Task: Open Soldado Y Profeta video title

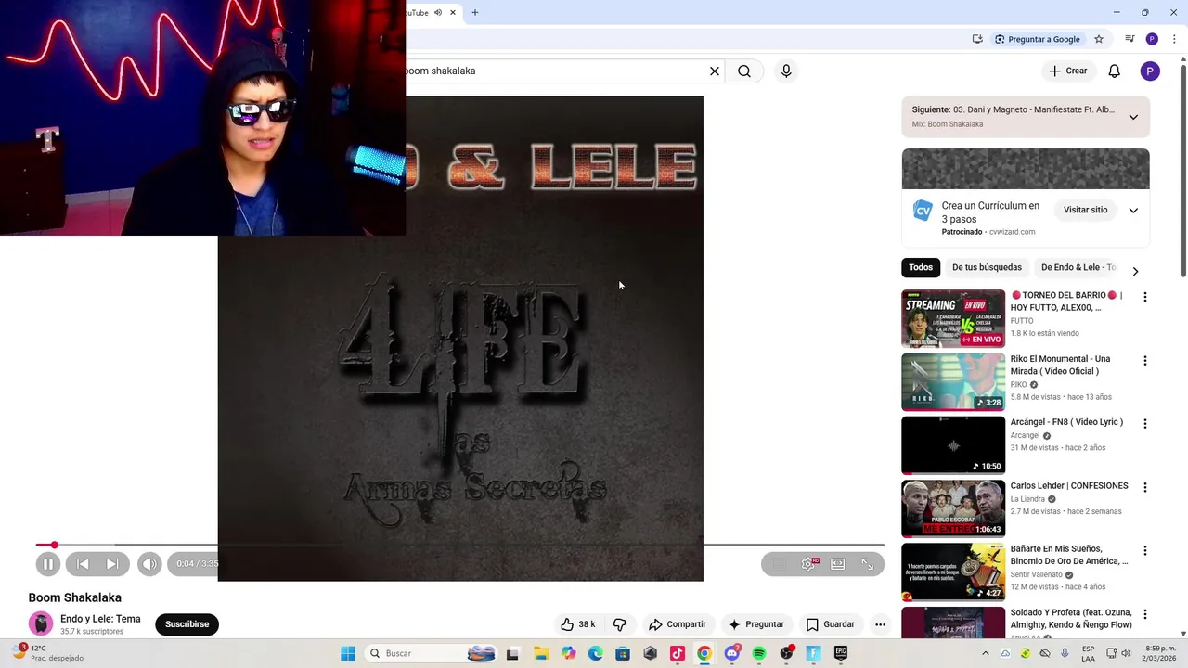Action: (1071, 619)
